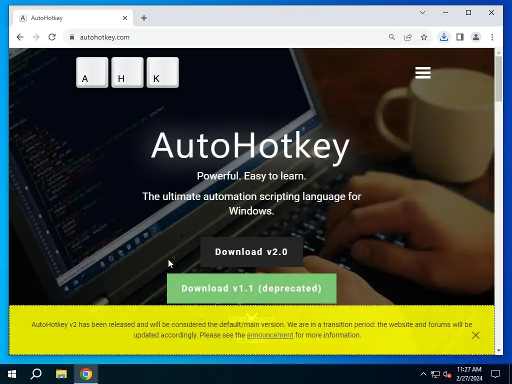Open the zoom magnifier in the address bar
Viewport: 512px width, 384px height.
click(392, 37)
